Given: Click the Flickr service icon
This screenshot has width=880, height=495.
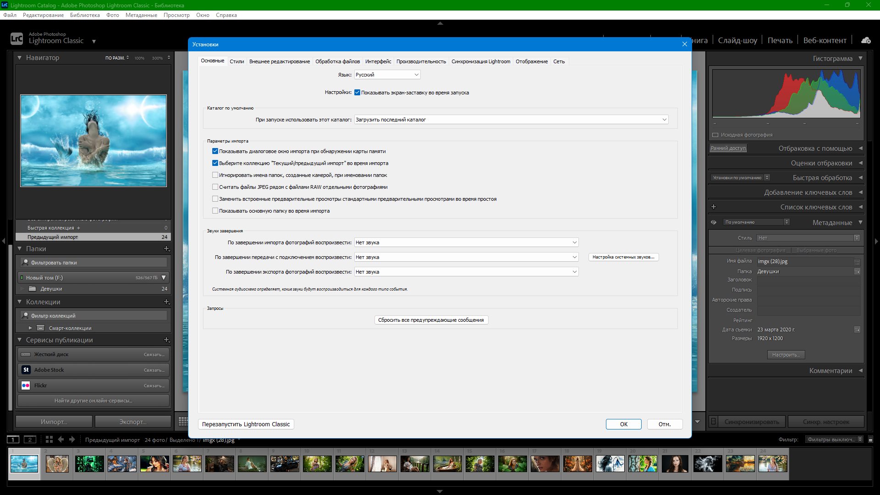Looking at the screenshot, I should click(26, 385).
